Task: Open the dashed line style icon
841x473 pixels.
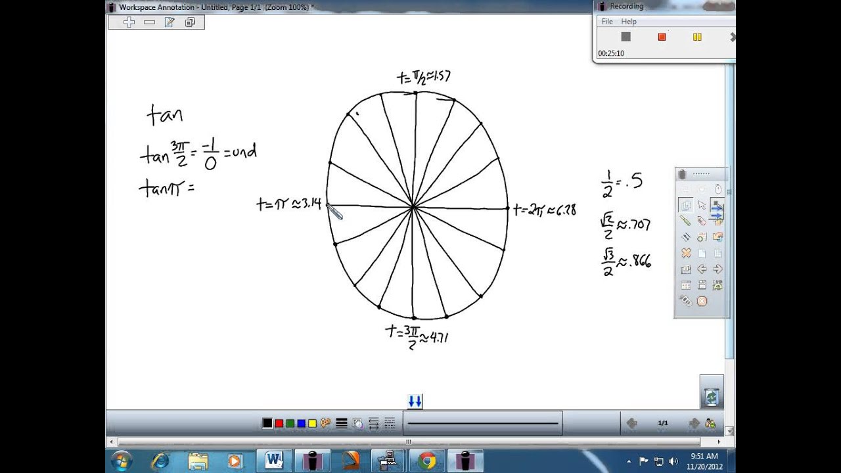Action: coord(390,424)
